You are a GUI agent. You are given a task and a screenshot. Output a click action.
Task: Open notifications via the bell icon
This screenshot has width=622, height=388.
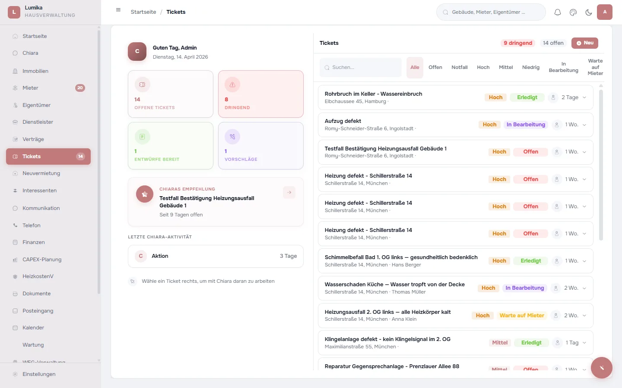coord(558,12)
